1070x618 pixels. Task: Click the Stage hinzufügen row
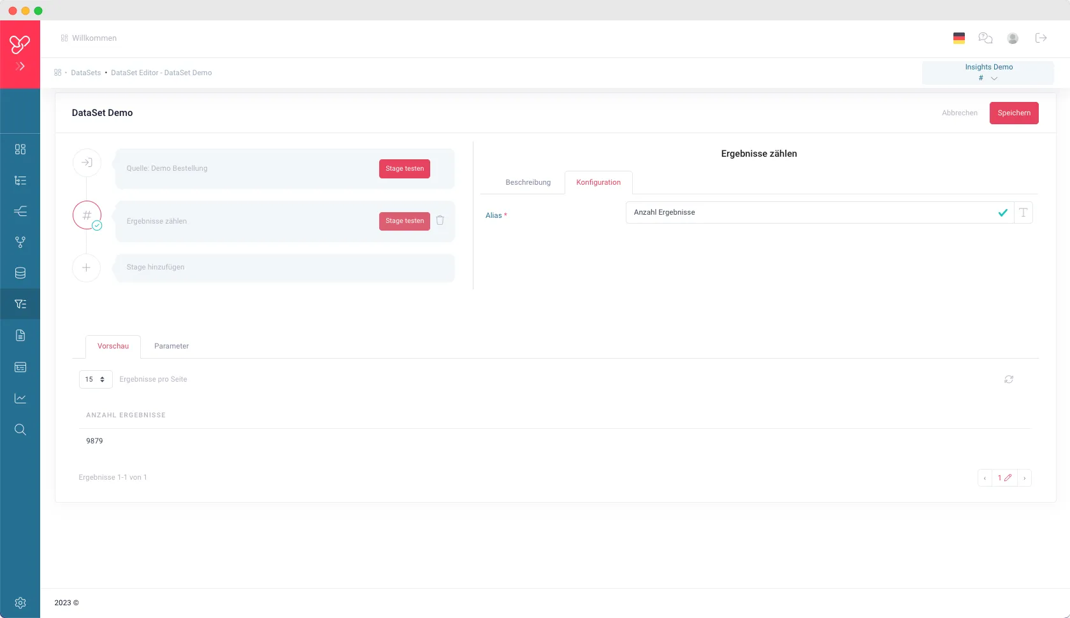(284, 268)
